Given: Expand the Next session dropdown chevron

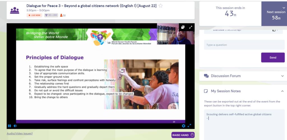Looking at the screenshot, I should tap(284, 8).
